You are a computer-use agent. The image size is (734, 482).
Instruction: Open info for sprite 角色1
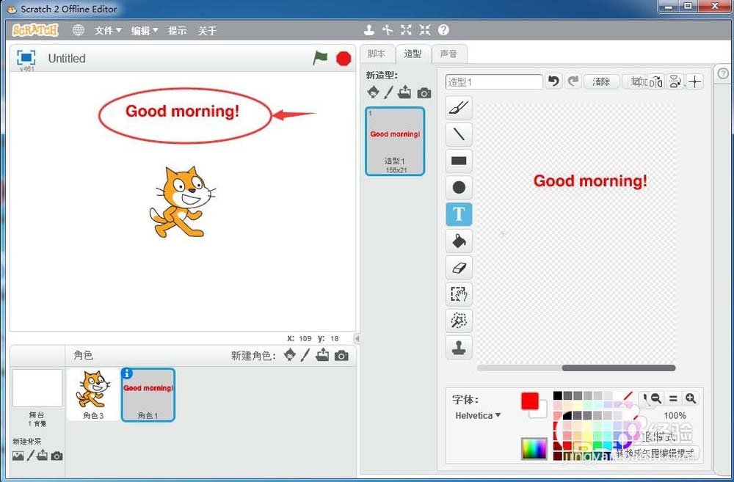point(127,373)
